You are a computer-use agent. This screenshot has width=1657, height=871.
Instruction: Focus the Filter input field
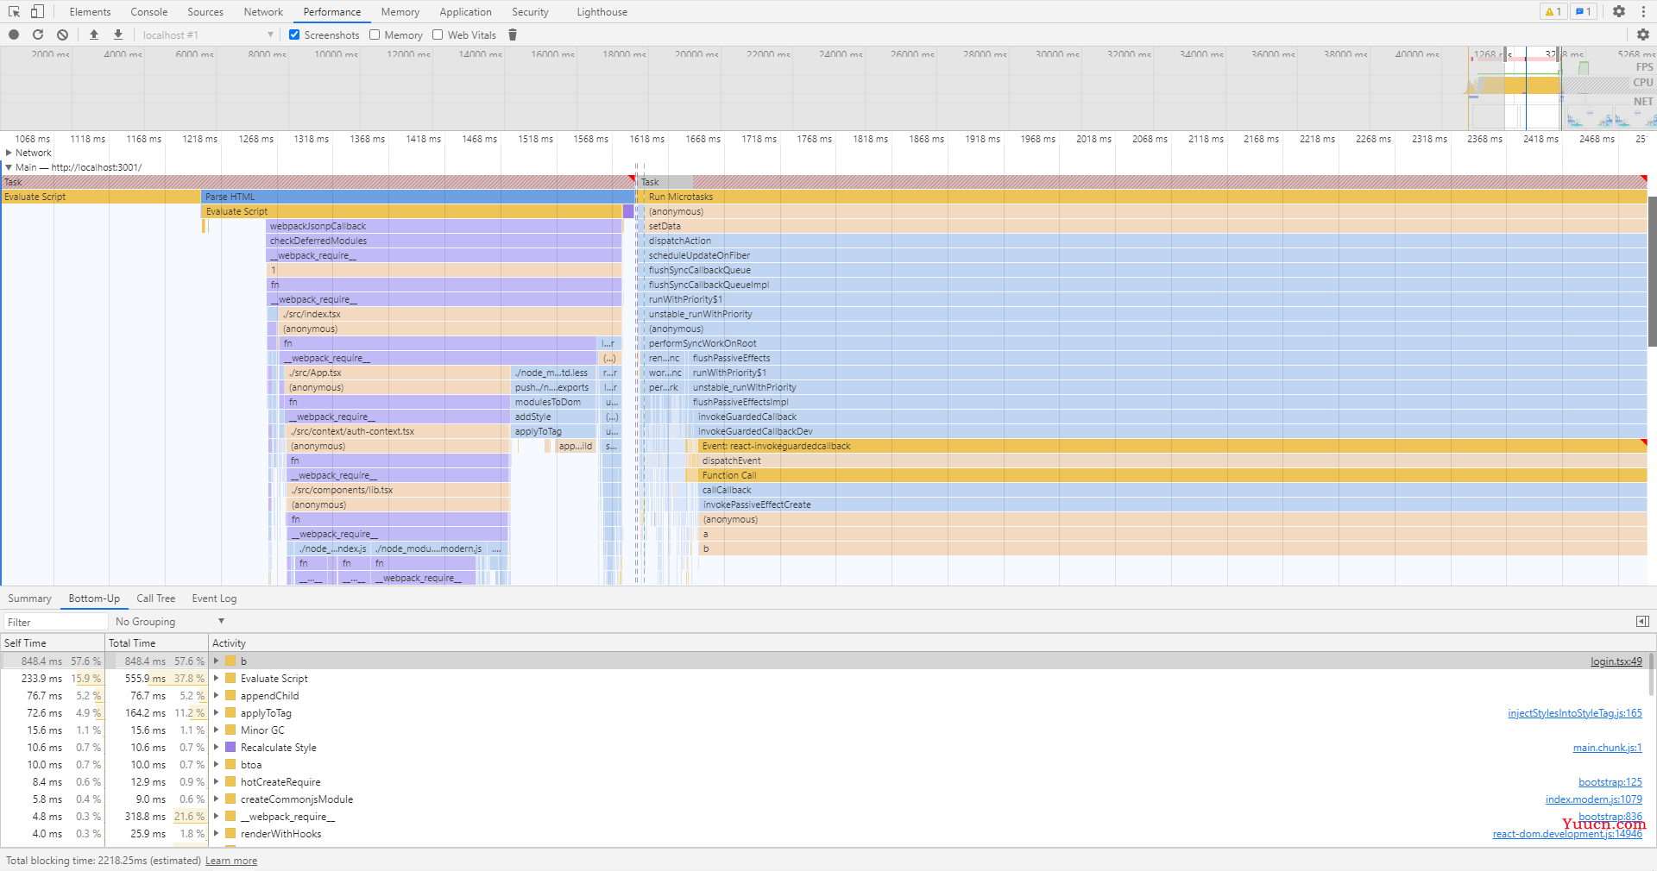coord(55,622)
